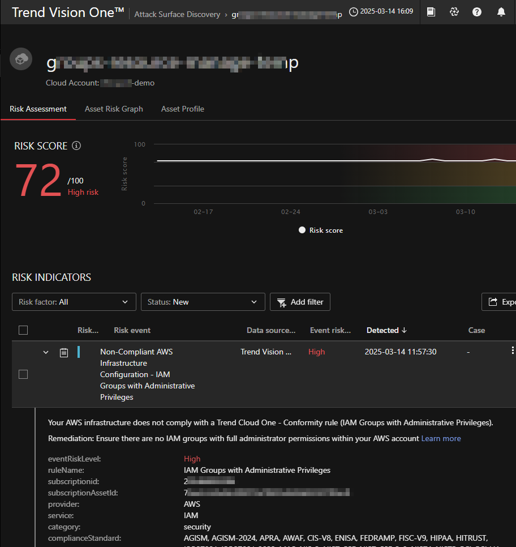Toggle the Risk score legend marker
This screenshot has height=547, width=516.
(x=302, y=230)
